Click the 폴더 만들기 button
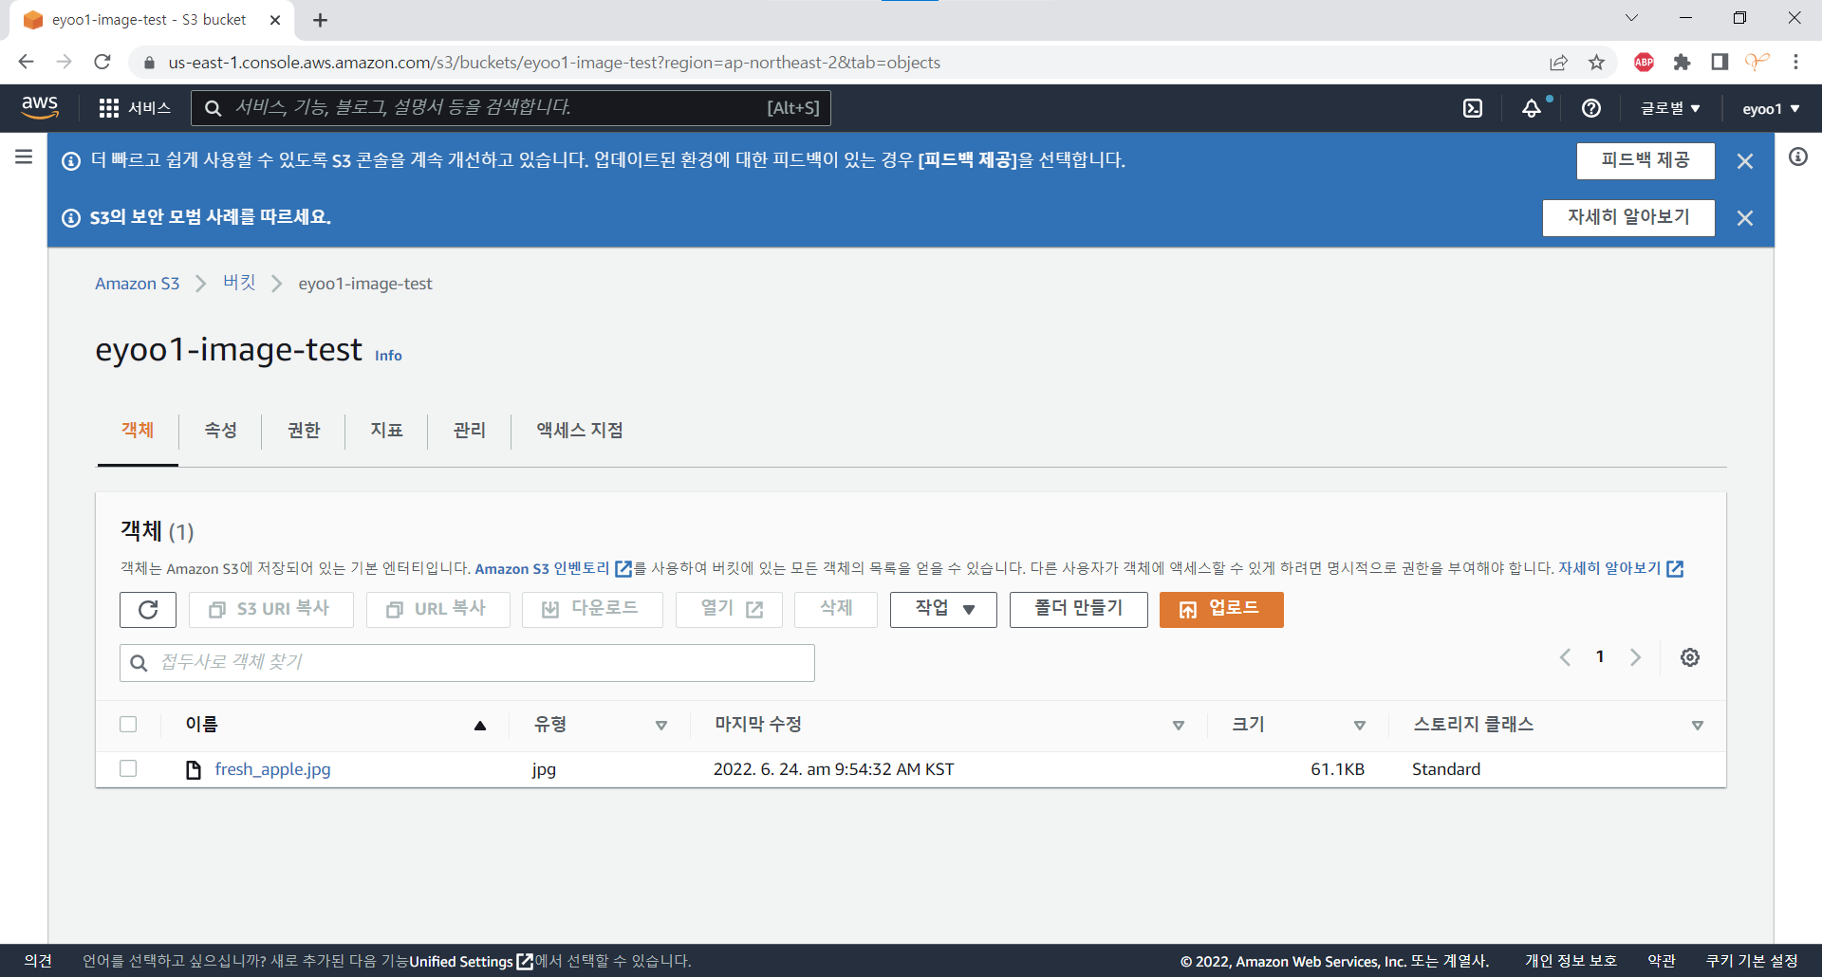Viewport: 1822px width, 977px height. 1079,610
